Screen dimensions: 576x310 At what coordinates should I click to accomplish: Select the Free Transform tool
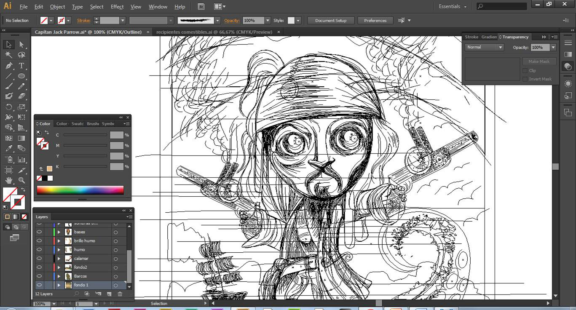[x=21, y=117]
